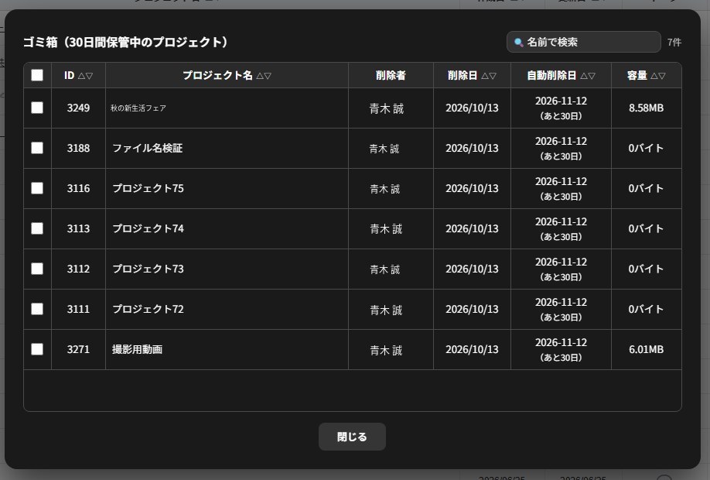Click 0バイト size in プロジェクト74 row
Viewport: 710px width, 480px height.
click(x=646, y=228)
